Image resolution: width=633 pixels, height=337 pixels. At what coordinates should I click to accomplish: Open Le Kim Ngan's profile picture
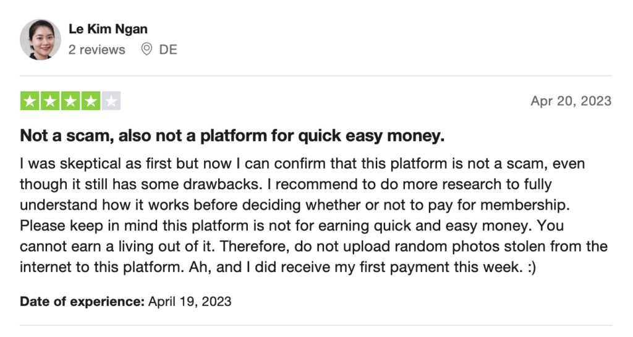[x=40, y=40]
